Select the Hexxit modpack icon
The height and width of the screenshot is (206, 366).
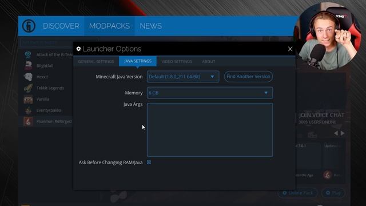pos(28,77)
